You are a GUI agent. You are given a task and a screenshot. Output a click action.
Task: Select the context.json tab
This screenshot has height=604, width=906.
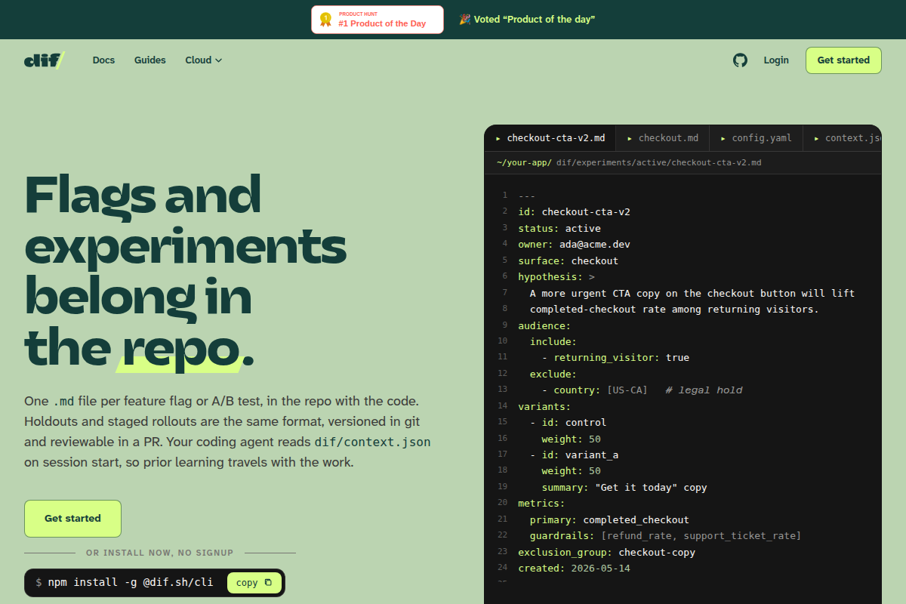[843, 138]
